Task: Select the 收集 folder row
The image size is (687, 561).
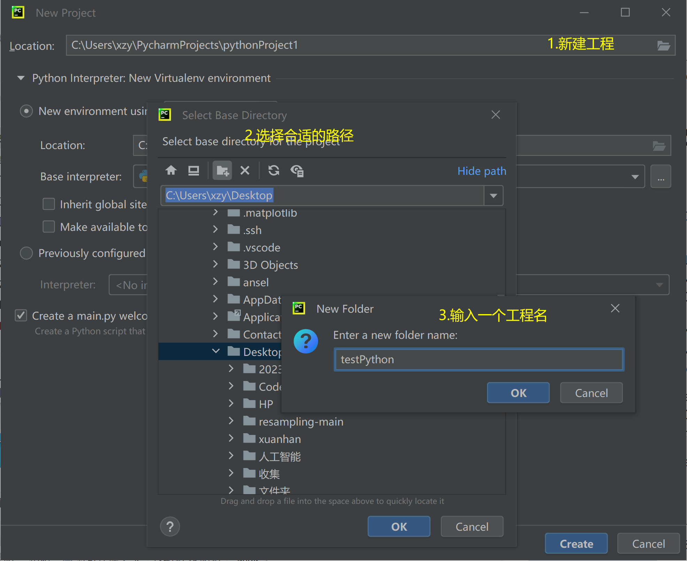Action: click(332, 474)
